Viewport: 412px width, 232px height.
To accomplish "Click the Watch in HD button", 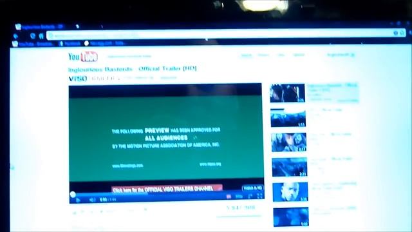I will point(252,188).
